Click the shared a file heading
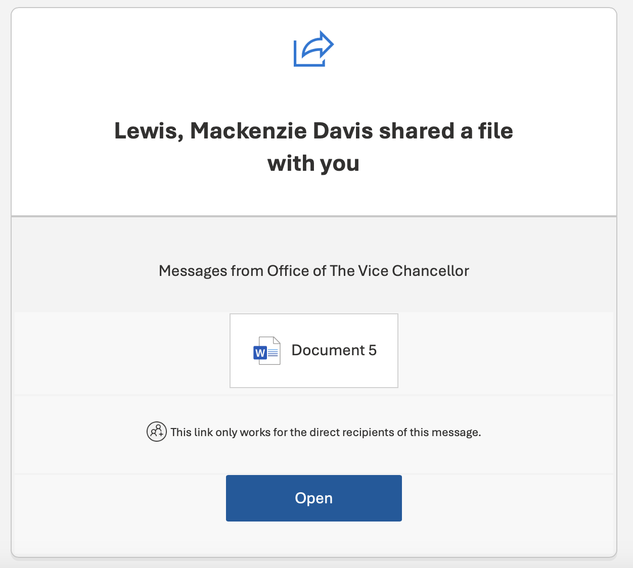633x568 pixels. click(313, 147)
